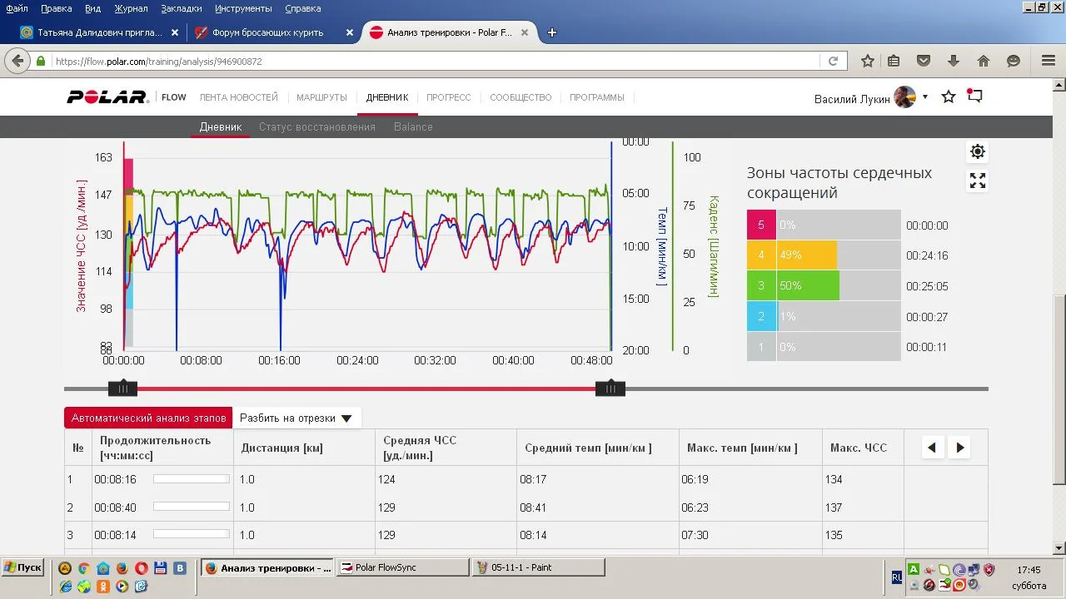Reload the page with refresh icon
1066x599 pixels.
(833, 61)
